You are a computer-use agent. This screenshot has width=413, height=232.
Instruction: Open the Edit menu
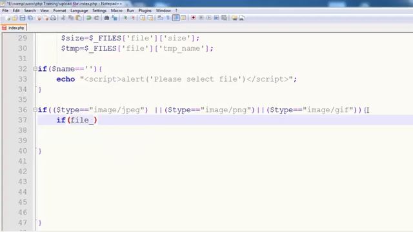[x=16, y=10]
